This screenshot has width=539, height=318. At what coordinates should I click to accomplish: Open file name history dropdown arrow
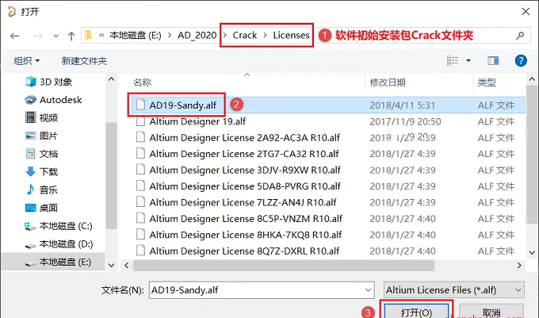(368, 290)
